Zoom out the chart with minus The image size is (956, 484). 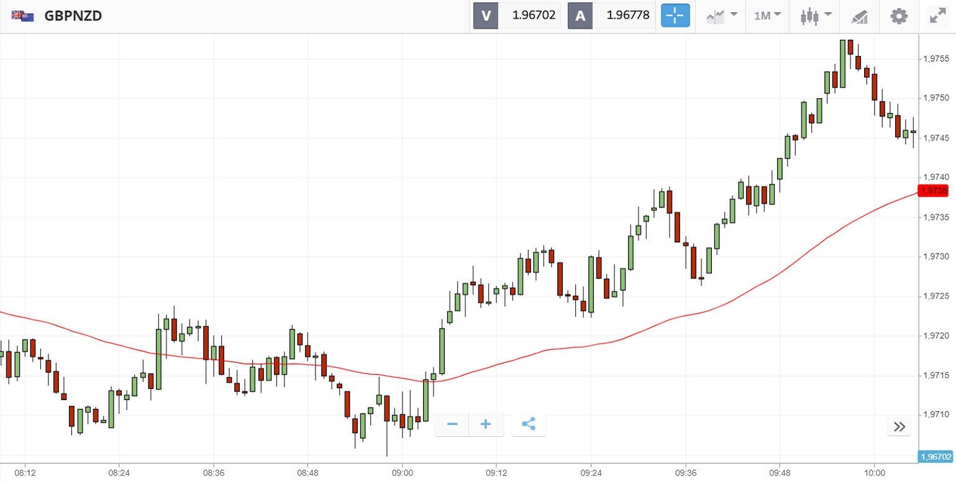[452, 424]
